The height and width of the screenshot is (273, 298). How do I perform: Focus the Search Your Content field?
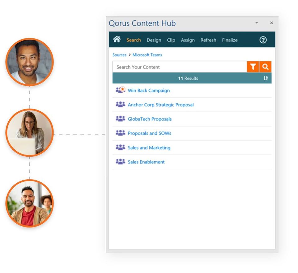pyautogui.click(x=180, y=67)
